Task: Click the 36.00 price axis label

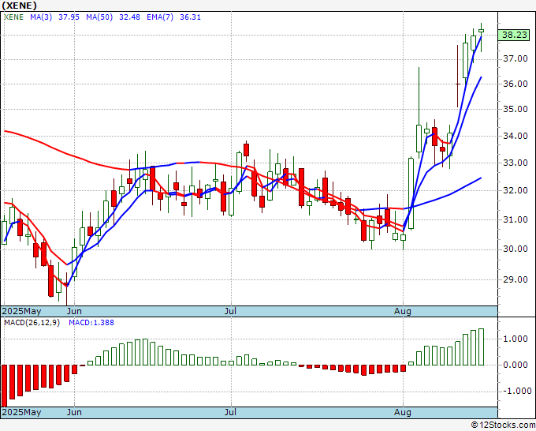Action: [x=516, y=84]
